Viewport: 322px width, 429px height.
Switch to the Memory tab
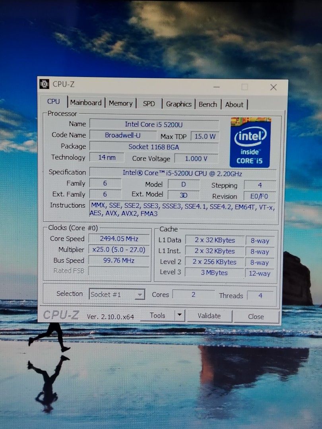[121, 103]
